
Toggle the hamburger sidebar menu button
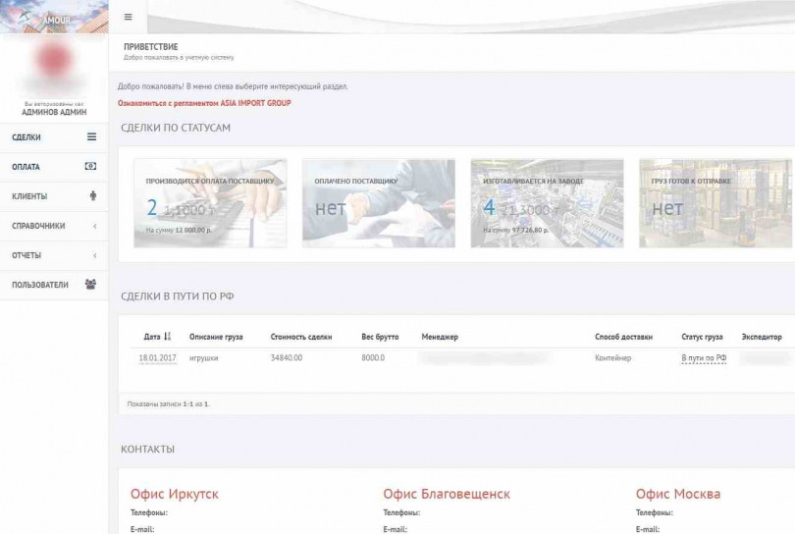129,17
